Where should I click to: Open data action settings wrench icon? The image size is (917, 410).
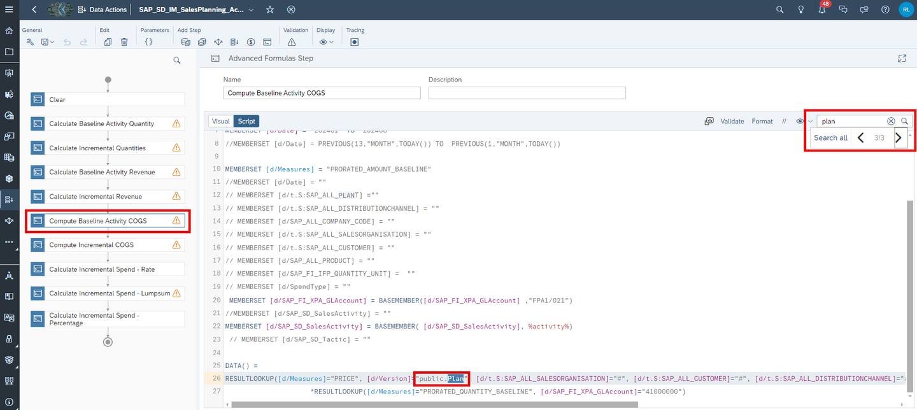[29, 42]
